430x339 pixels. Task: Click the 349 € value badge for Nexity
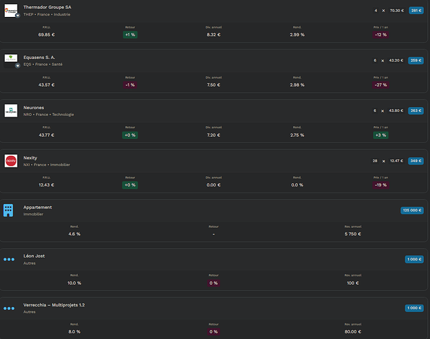coord(416,161)
